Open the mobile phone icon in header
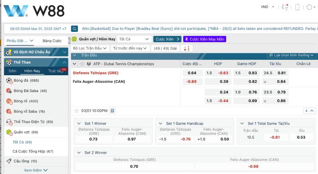This screenshot has height=174, width=318. tap(297, 7)
